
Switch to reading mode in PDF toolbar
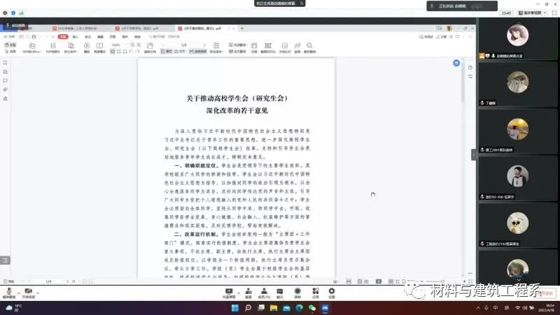pos(99,48)
